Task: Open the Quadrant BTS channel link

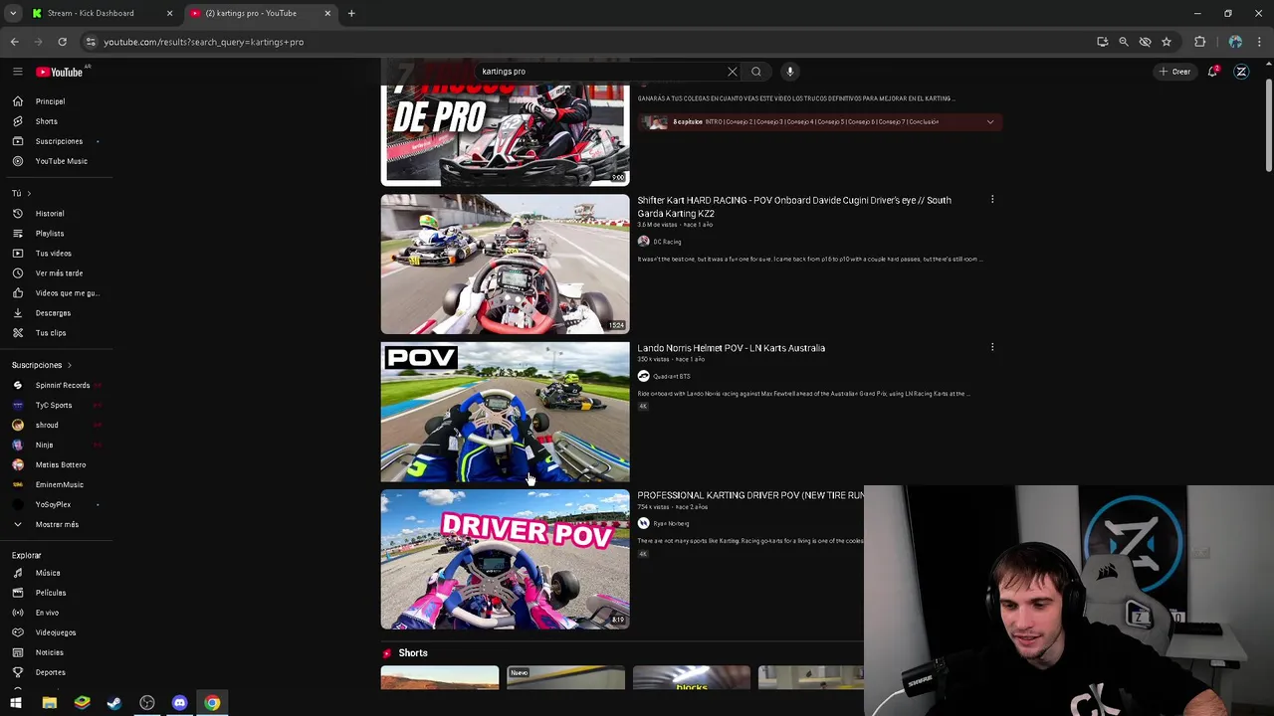Action: point(671,376)
